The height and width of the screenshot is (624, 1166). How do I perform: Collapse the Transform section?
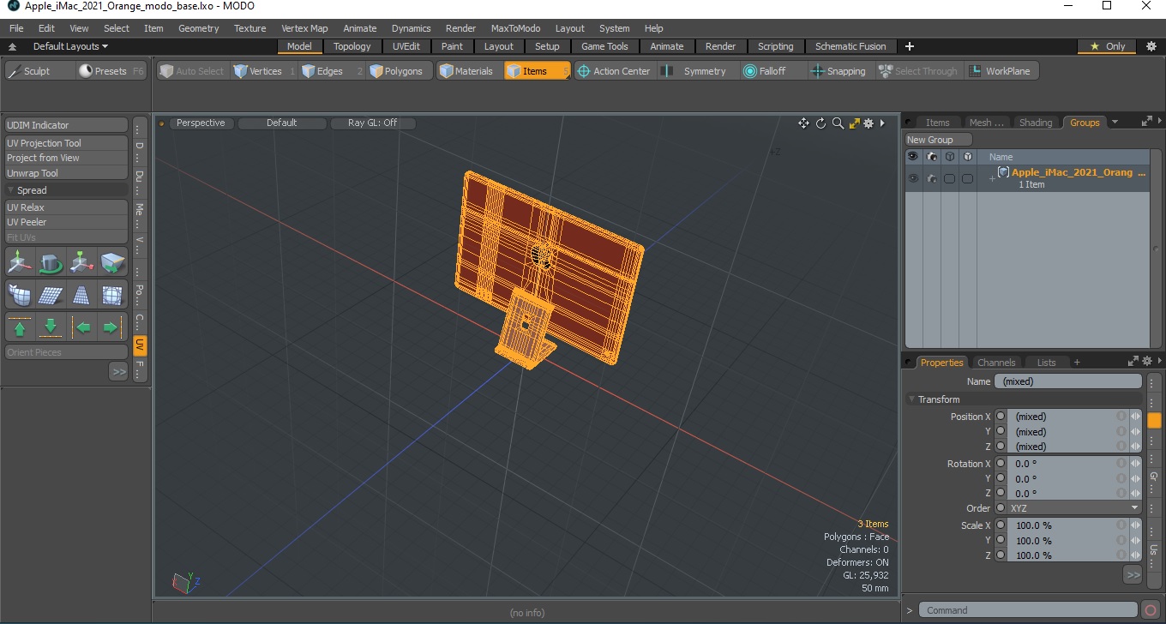[912, 399]
